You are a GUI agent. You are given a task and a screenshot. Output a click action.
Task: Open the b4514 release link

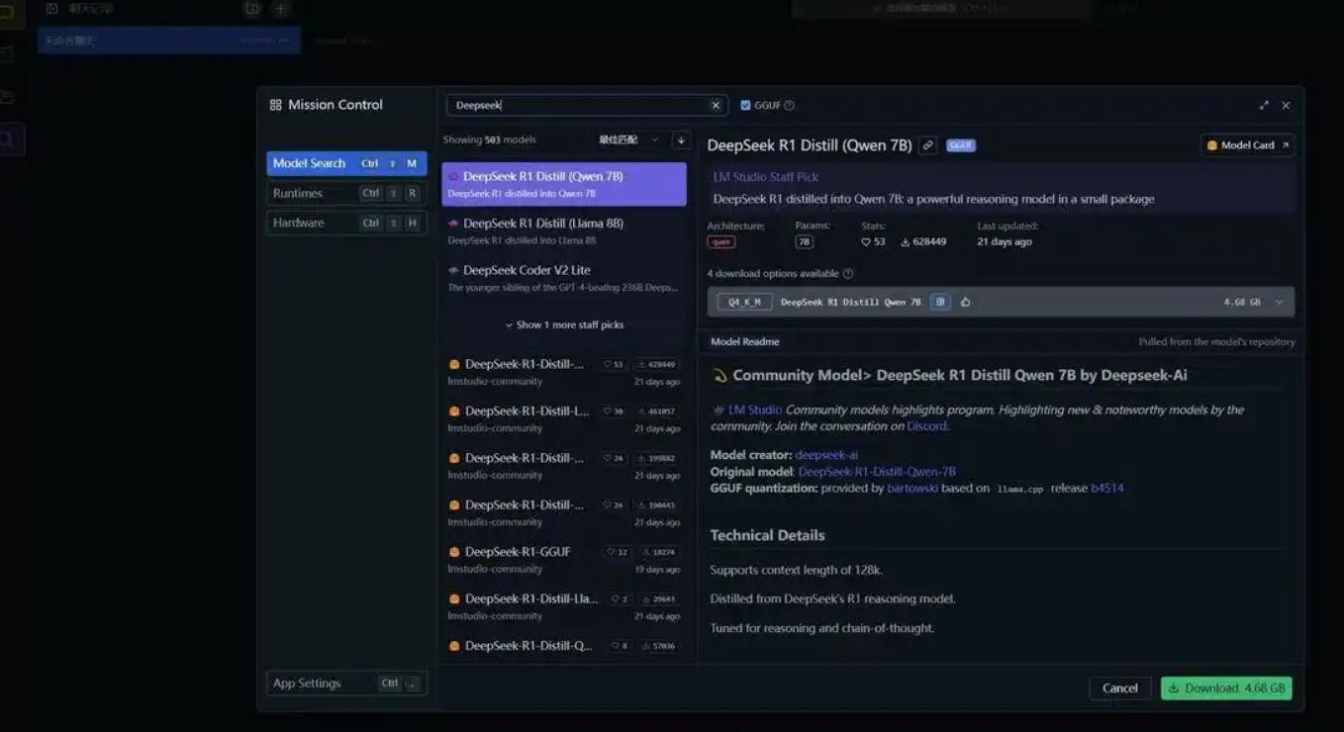[1106, 489]
